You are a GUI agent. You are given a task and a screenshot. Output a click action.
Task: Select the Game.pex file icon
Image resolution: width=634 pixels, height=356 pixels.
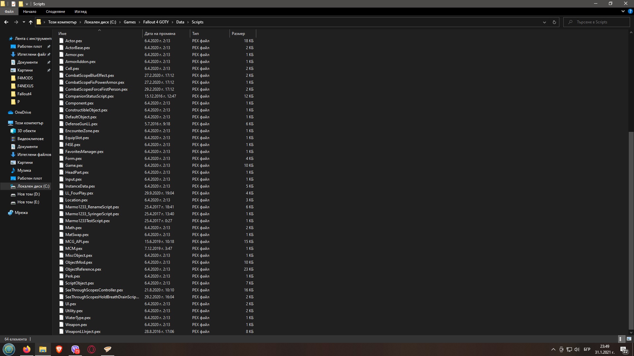tap(61, 165)
